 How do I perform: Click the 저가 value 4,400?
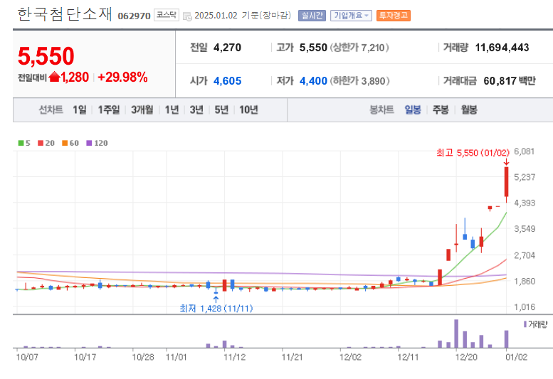tap(314, 81)
